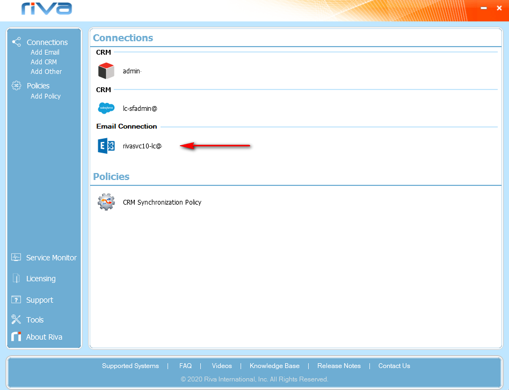Image resolution: width=509 pixels, height=390 pixels.
Task: Click the Policies gear icon in sidebar
Action: 16,86
